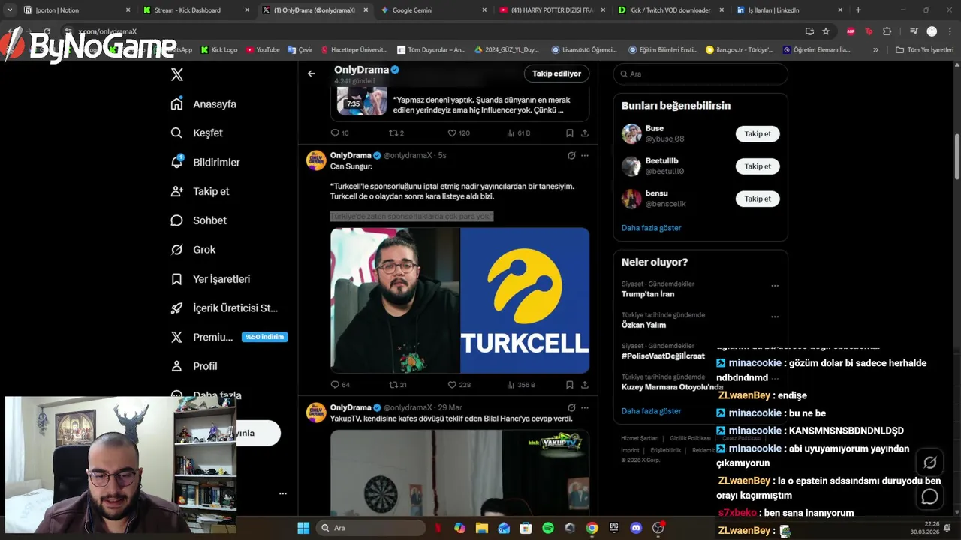Open the account menu three dots above webcam
The width and height of the screenshot is (961, 540).
[x=283, y=493]
